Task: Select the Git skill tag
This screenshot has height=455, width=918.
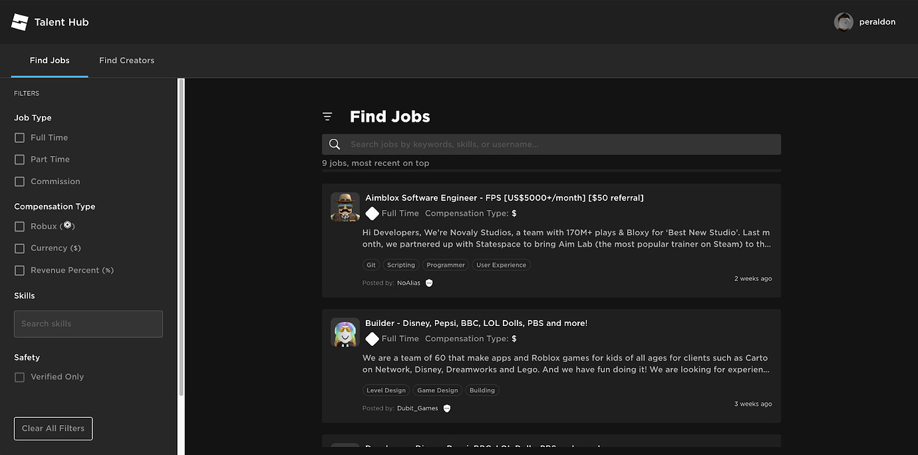Action: tap(371, 265)
